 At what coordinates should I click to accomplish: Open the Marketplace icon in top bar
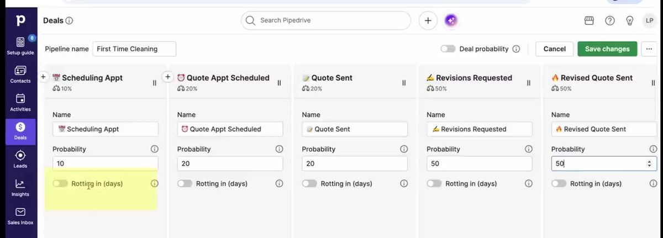click(589, 20)
